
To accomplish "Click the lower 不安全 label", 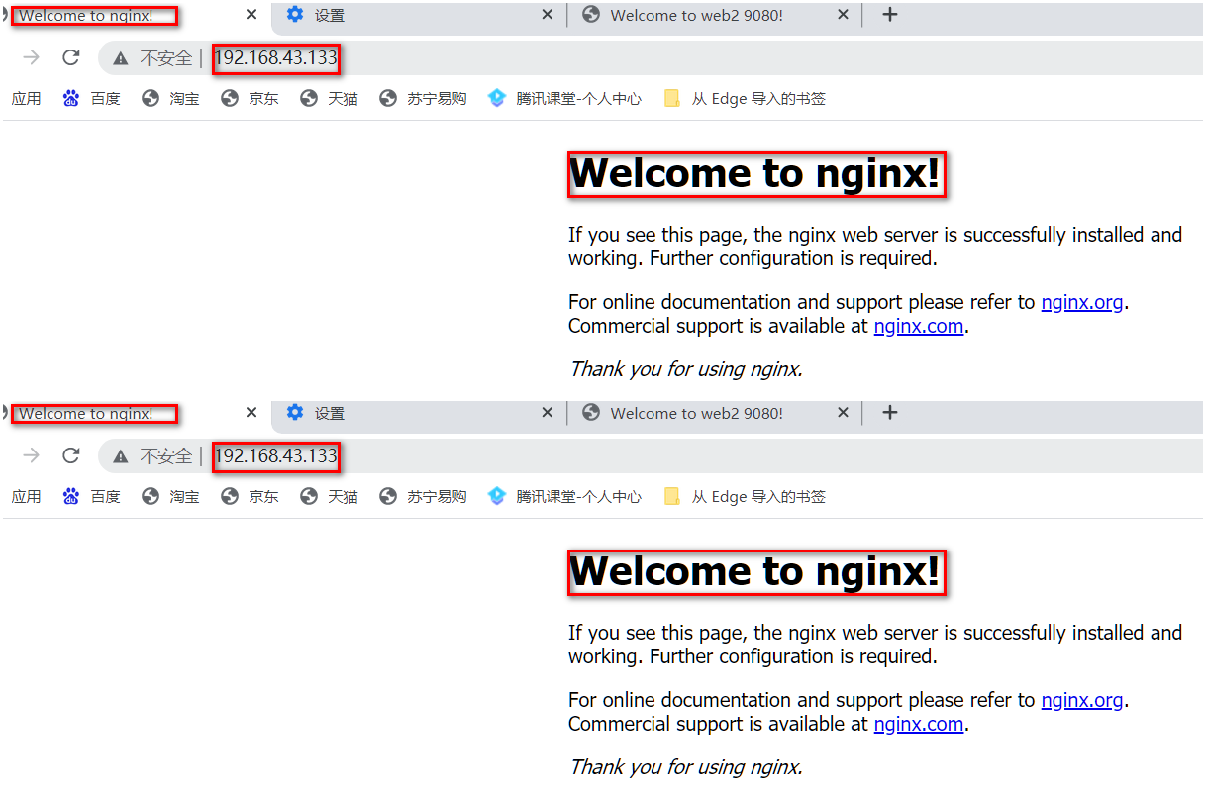I will coord(165,456).
